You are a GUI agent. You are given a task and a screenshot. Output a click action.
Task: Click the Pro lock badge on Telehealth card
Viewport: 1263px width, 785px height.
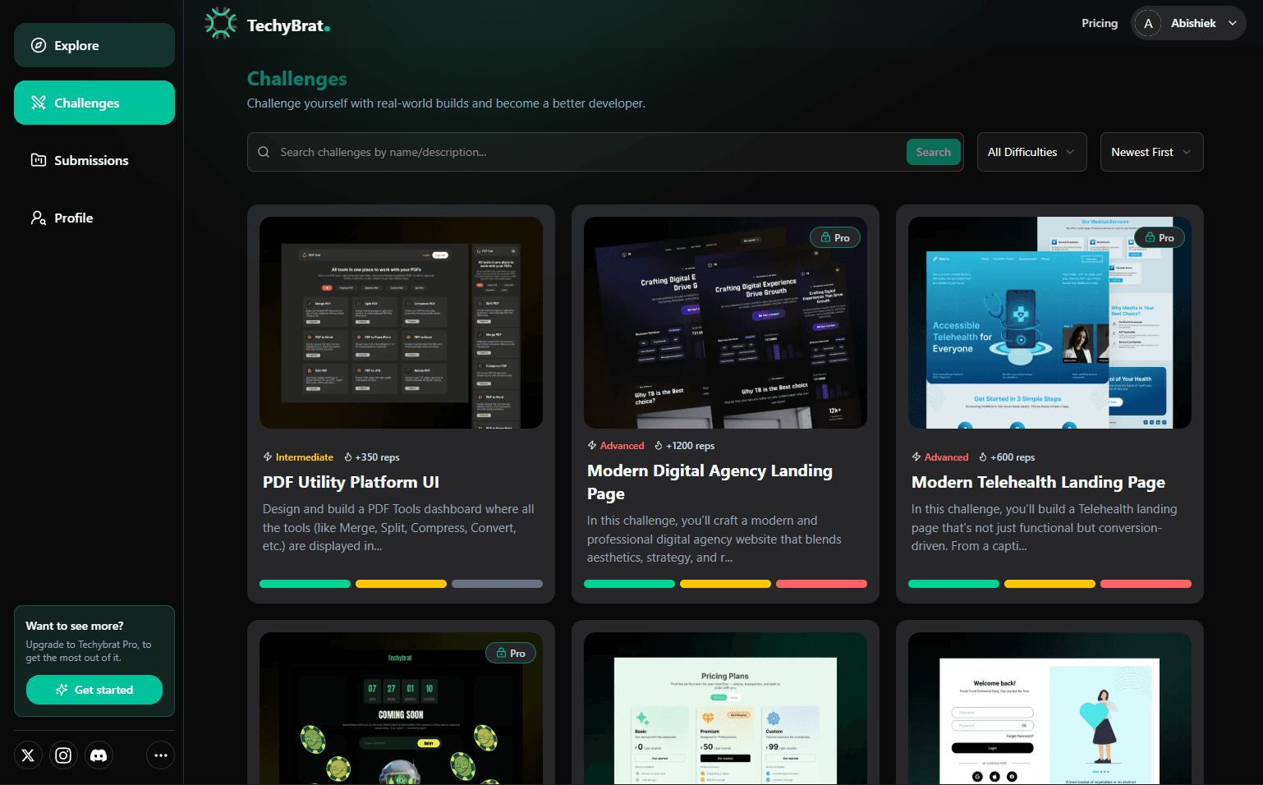[1159, 238]
